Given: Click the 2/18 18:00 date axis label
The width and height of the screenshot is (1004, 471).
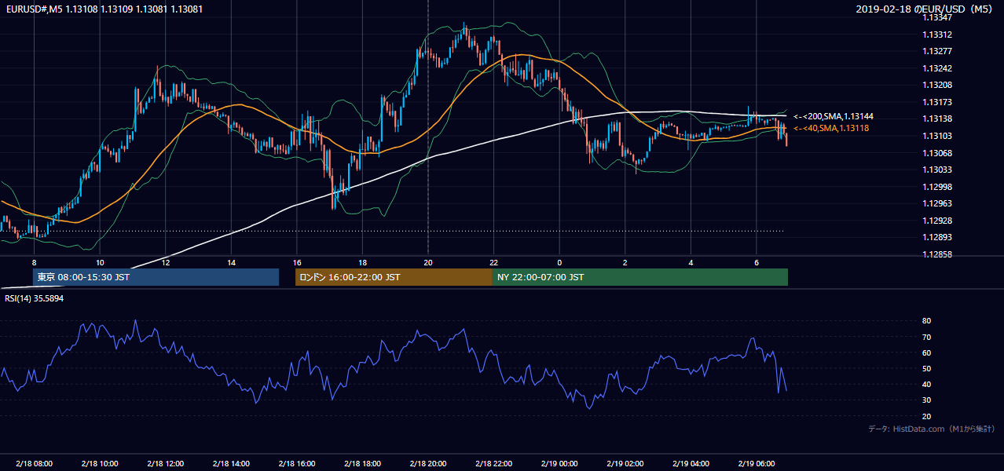Looking at the screenshot, I should (x=362, y=463).
